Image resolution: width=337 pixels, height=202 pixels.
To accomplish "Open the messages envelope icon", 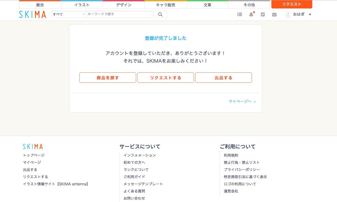I will (x=274, y=15).
